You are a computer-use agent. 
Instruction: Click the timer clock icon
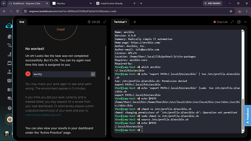coord(89,22)
